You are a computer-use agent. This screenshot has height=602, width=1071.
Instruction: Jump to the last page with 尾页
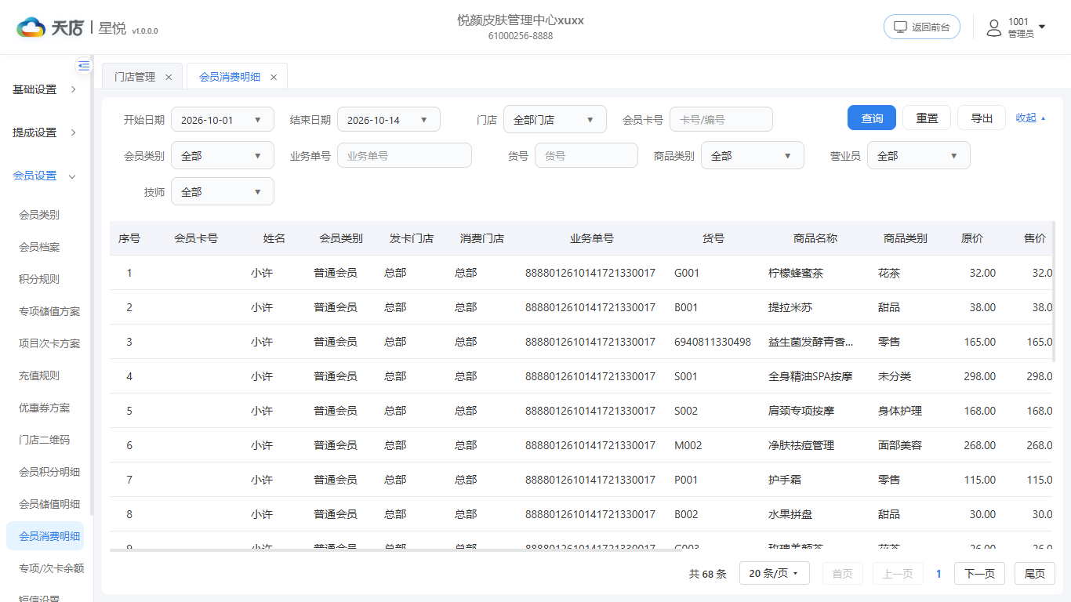pos(1035,574)
